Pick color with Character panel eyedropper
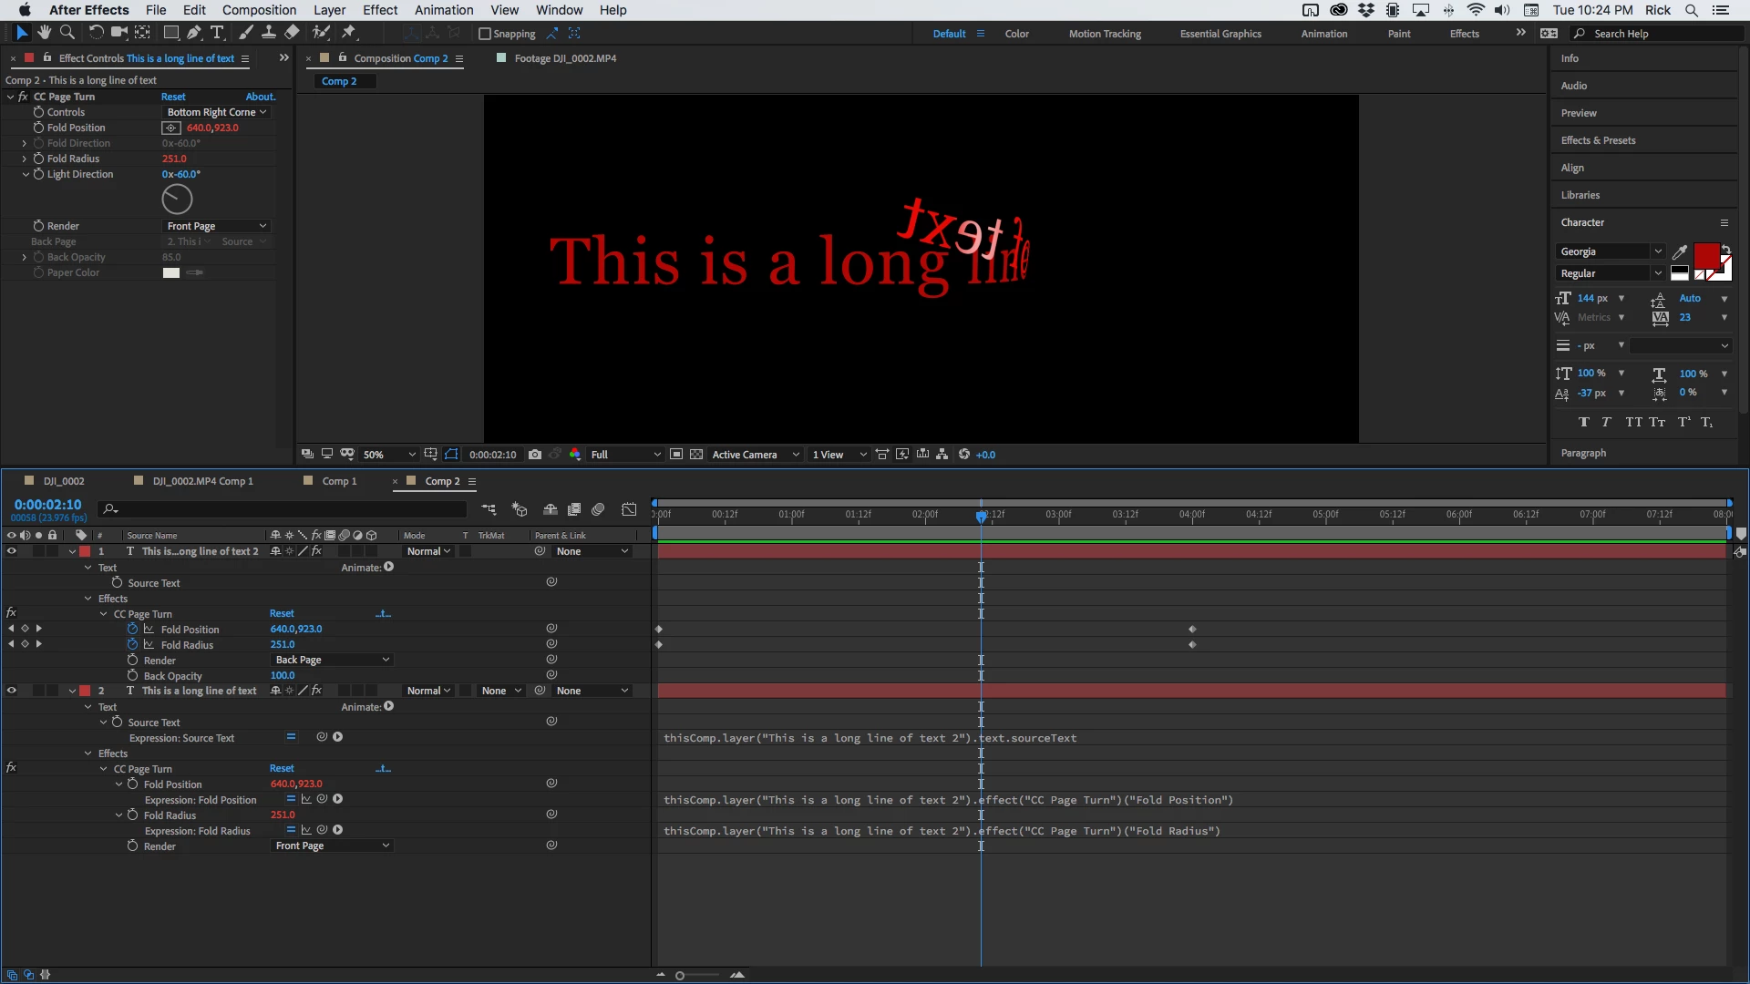 pos(1680,252)
